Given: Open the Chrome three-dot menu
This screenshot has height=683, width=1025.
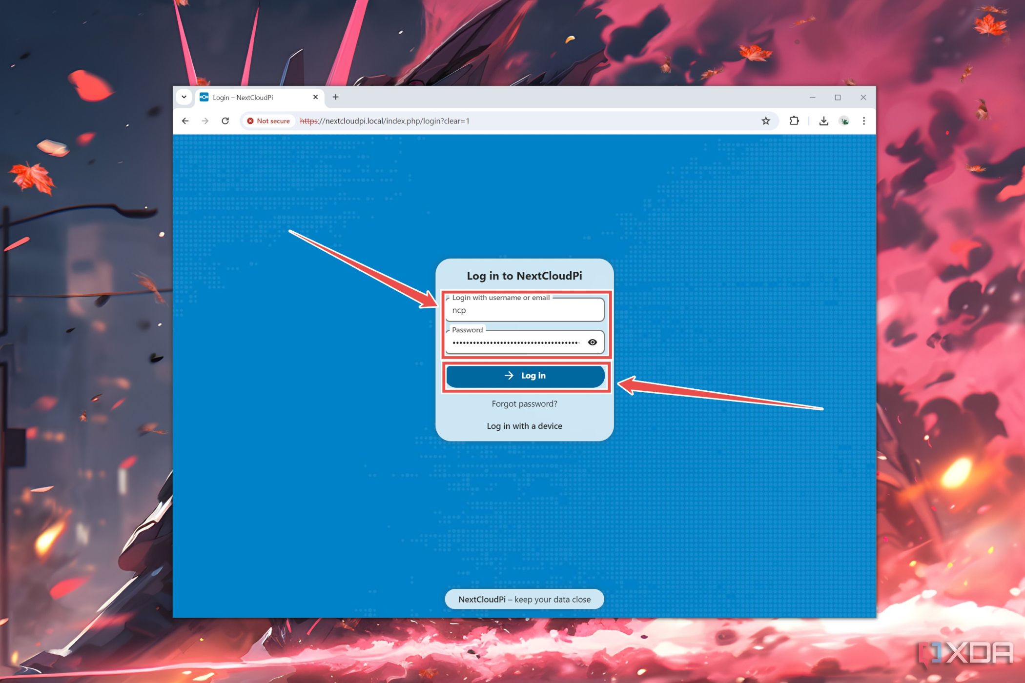Looking at the screenshot, I should (x=864, y=121).
